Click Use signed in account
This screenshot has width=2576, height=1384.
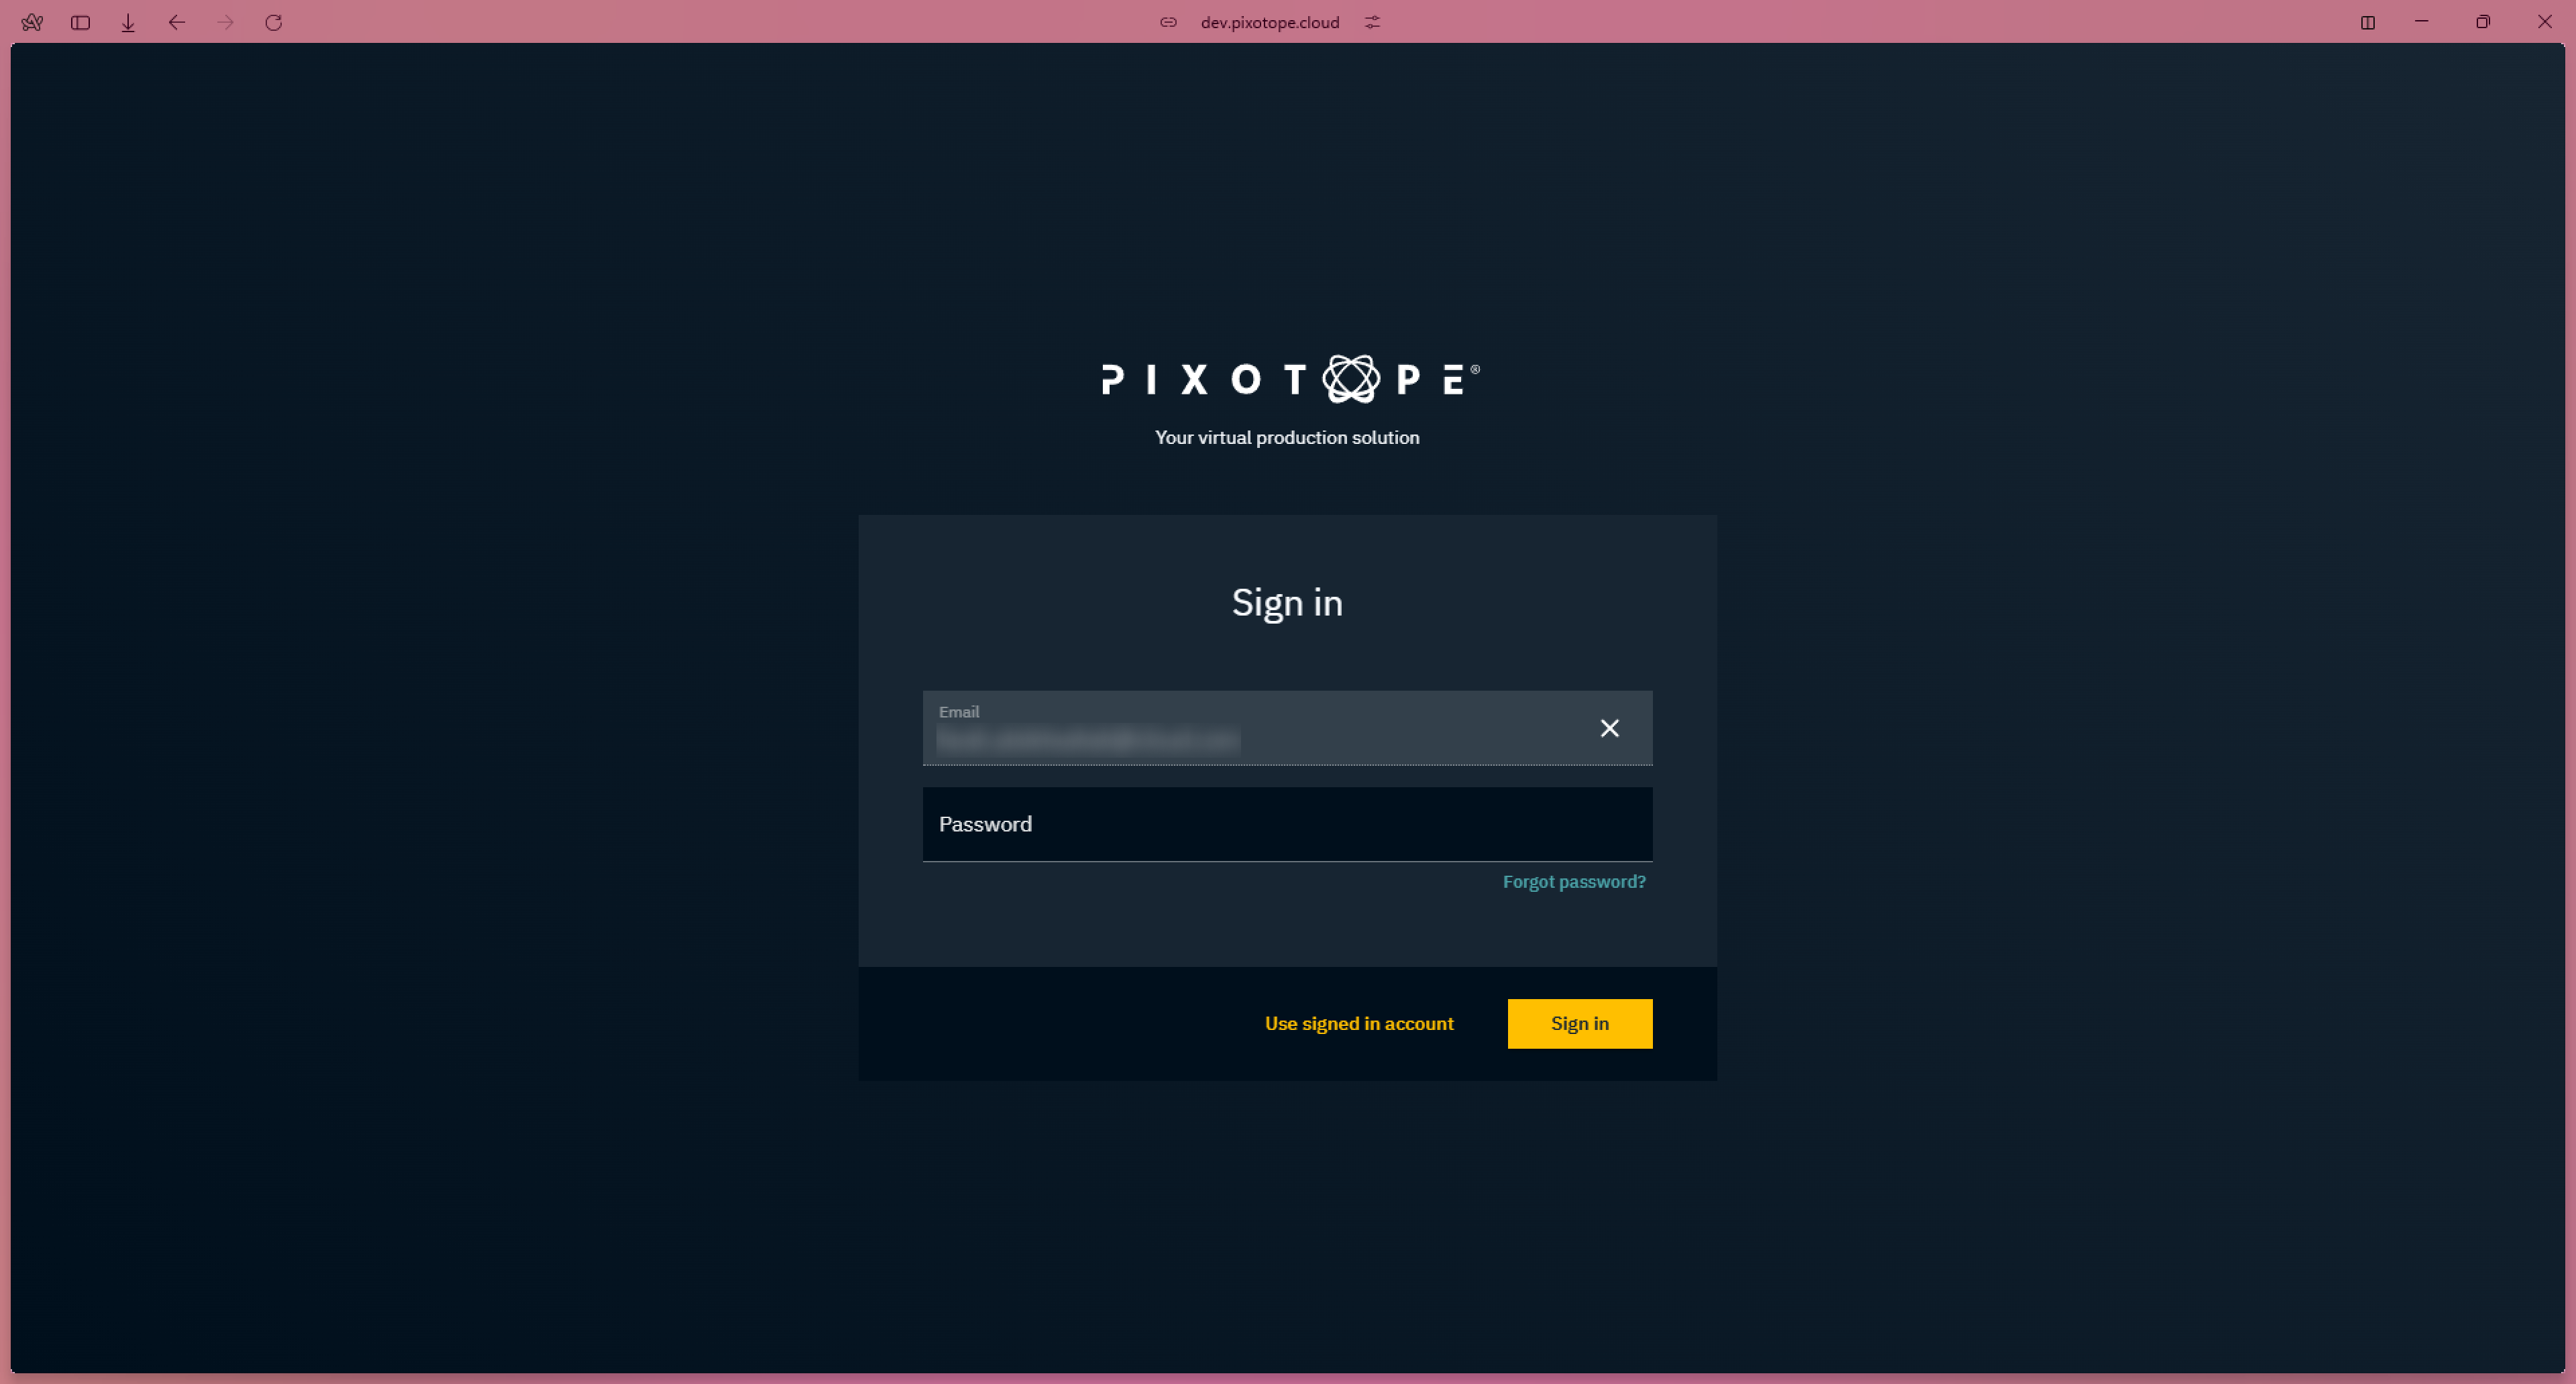pos(1358,1023)
